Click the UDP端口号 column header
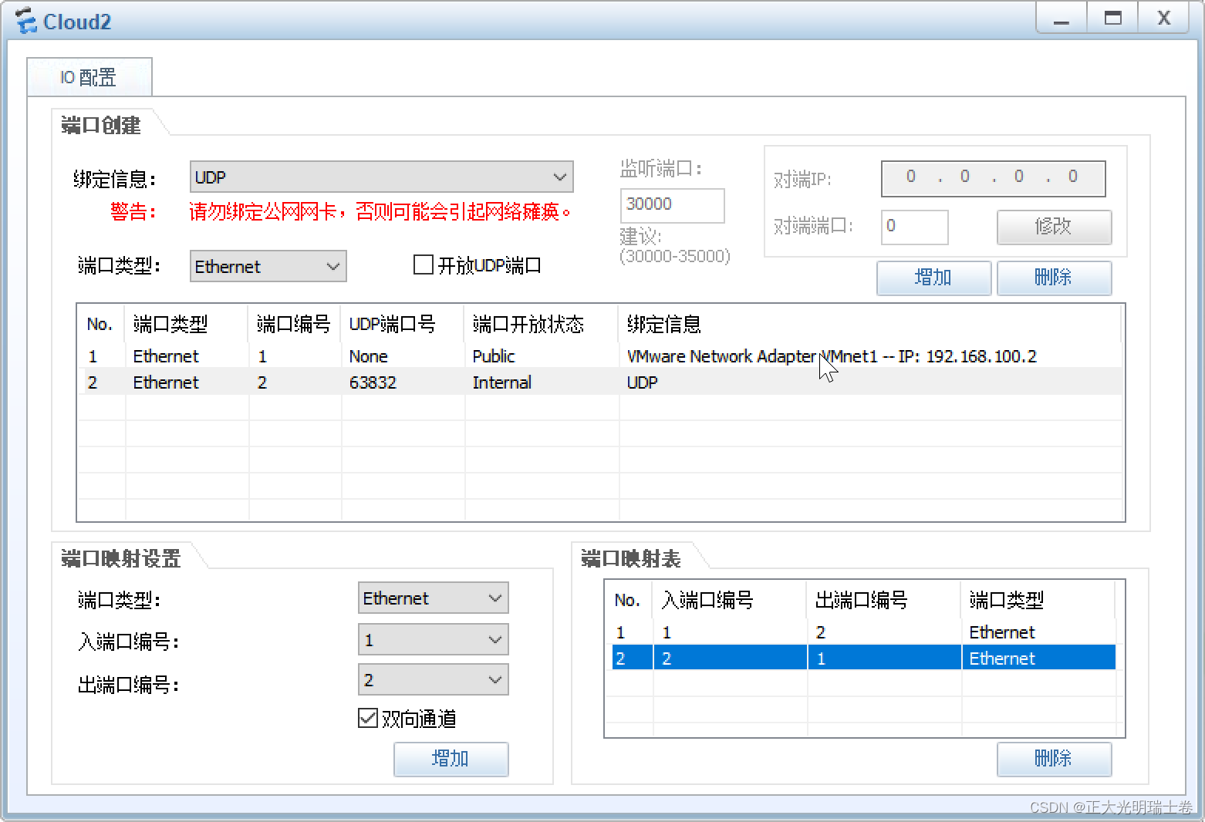The width and height of the screenshot is (1205, 822). tap(403, 324)
